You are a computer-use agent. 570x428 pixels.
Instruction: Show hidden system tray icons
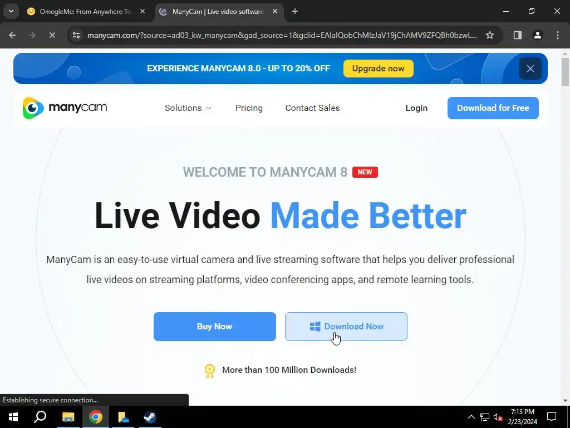[x=471, y=417]
